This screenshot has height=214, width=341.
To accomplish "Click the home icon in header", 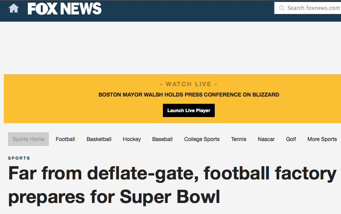I will point(13,8).
